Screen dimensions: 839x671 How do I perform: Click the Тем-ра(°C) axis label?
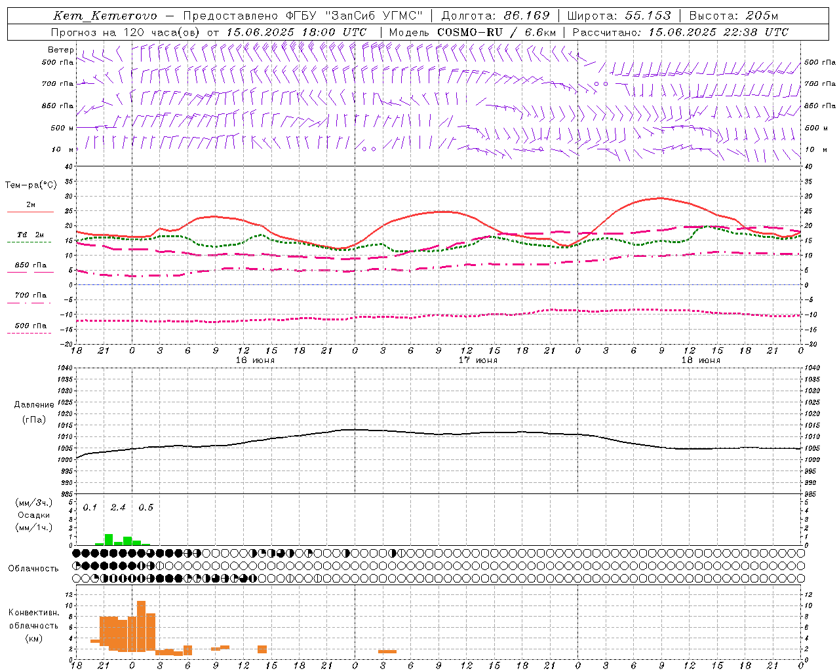pyautogui.click(x=31, y=185)
